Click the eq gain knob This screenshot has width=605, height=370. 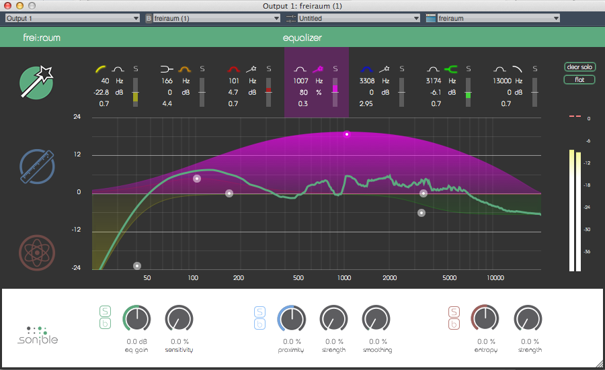pyautogui.click(x=136, y=320)
